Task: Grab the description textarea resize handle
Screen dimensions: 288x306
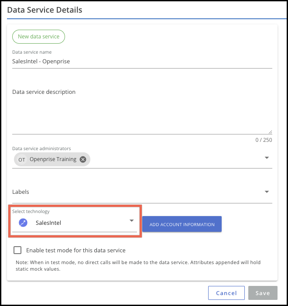Action: point(270,132)
